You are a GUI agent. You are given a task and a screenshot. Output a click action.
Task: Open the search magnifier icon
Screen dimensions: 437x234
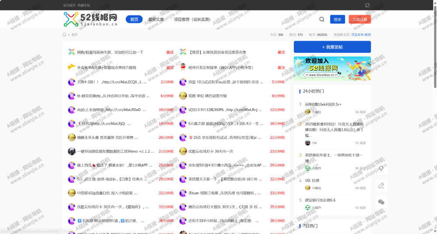point(322,19)
